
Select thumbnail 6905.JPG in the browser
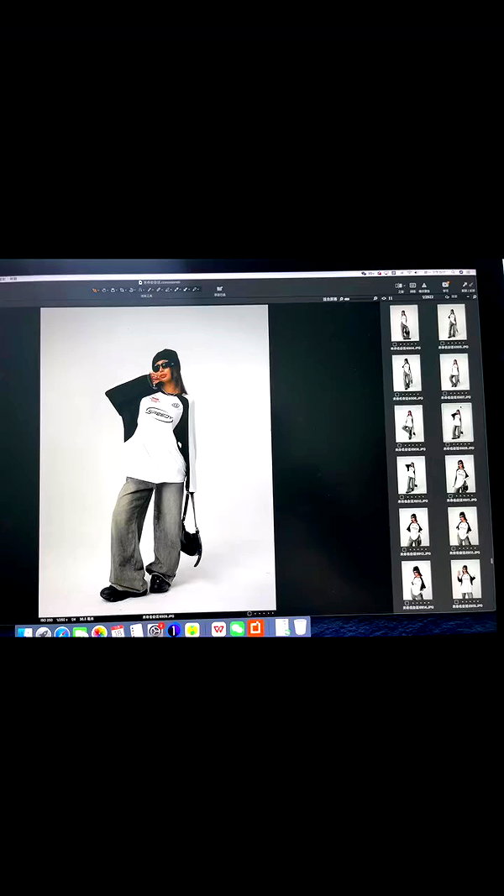coord(452,322)
